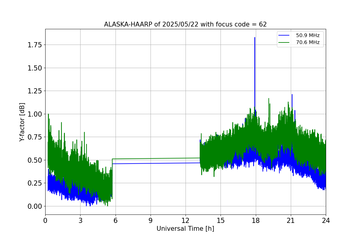Image resolution: width=362 pixels, height=241 pixels.
Task: Click the flat blue line segment across the data gap
Action: (x=156, y=163)
